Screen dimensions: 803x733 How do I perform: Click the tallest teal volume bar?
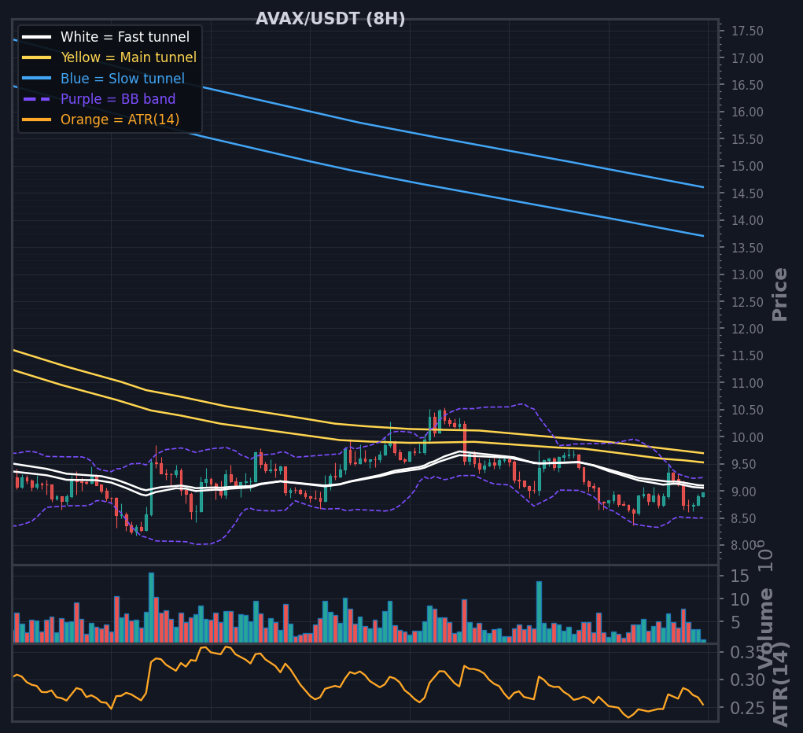click(x=151, y=607)
